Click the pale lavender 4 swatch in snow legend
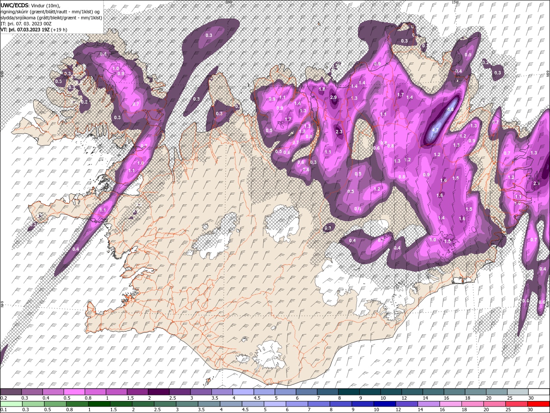 tap(243, 392)
